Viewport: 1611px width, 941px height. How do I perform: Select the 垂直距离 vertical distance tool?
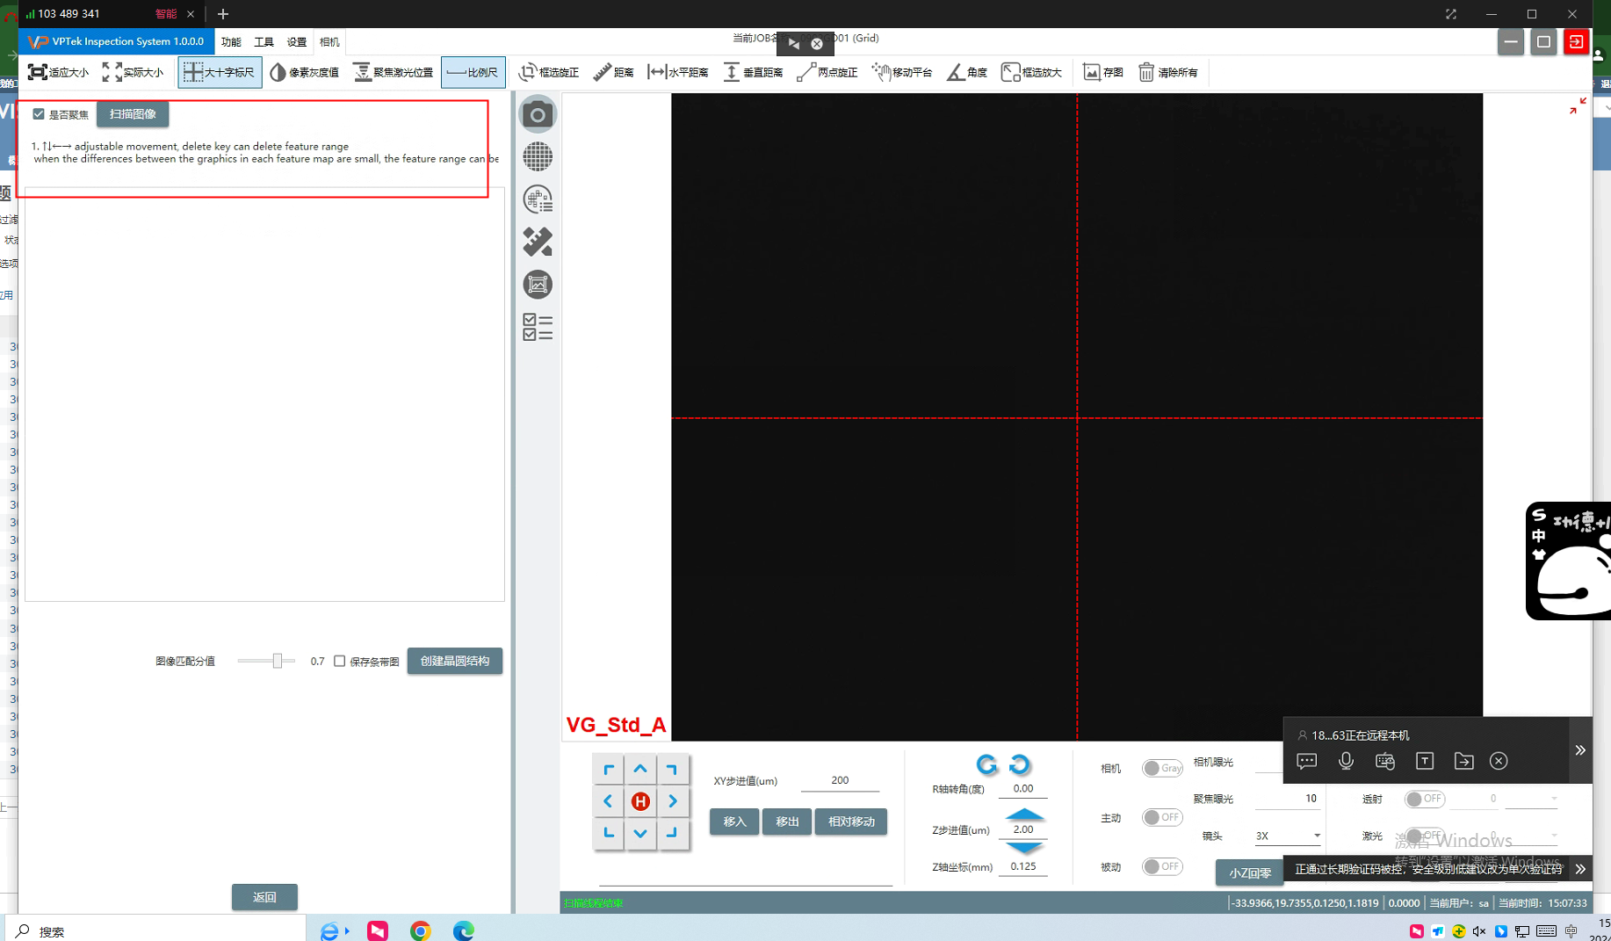point(753,72)
